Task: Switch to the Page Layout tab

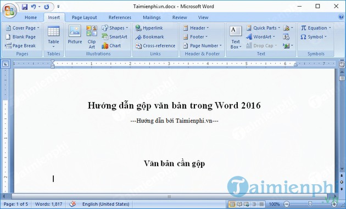Action: pos(84,18)
